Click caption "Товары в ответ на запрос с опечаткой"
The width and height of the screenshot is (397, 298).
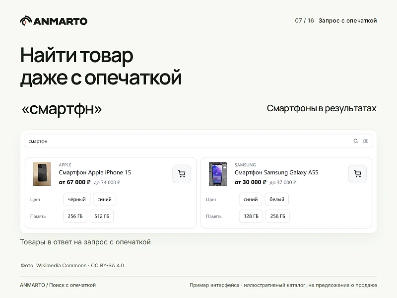pos(85,242)
